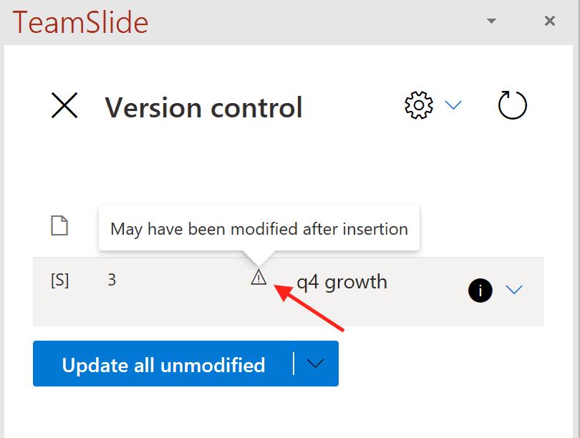Click the [S] source indicator for q4 growth
This screenshot has width=580, height=438.
(60, 281)
